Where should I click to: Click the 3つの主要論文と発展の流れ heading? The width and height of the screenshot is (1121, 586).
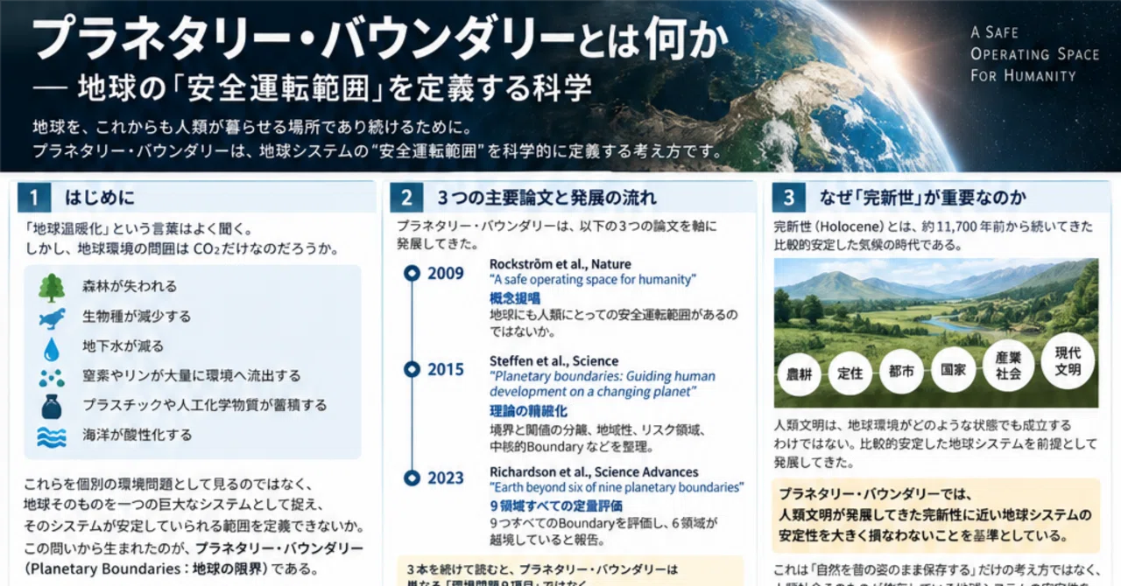546,199
